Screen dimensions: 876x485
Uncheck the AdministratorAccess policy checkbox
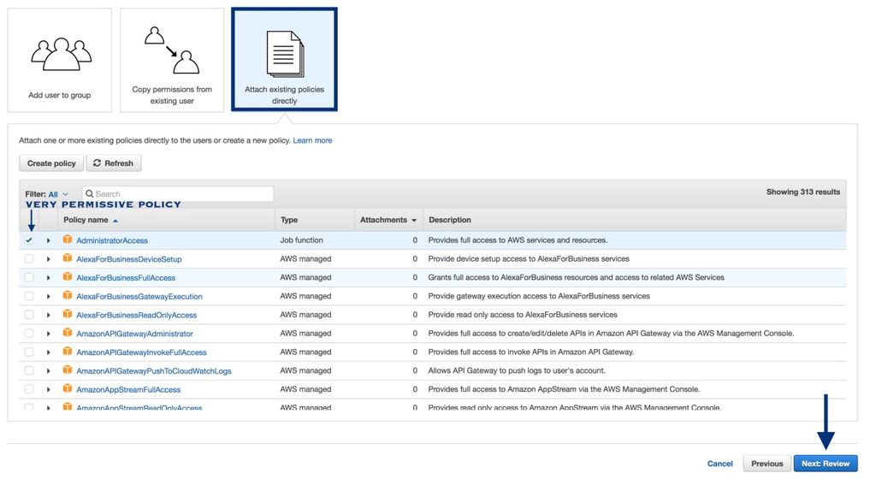tap(29, 240)
